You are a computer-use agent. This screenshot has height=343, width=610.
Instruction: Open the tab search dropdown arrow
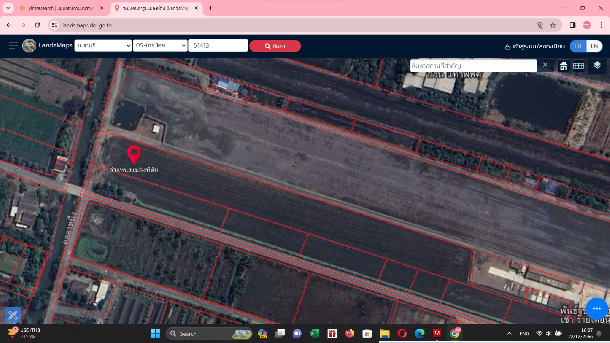[8, 8]
